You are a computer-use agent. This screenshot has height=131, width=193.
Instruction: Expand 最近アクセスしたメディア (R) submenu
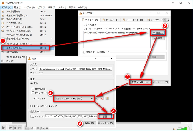point(28,39)
